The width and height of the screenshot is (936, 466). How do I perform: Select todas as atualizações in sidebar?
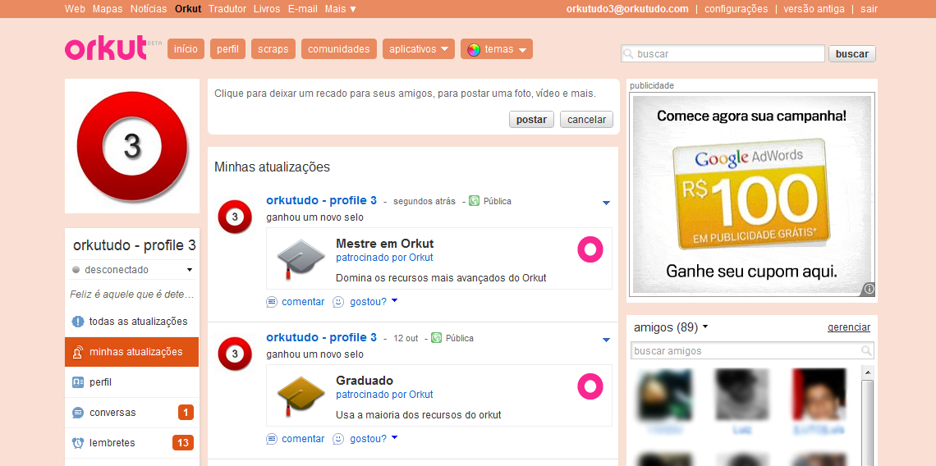tap(132, 322)
